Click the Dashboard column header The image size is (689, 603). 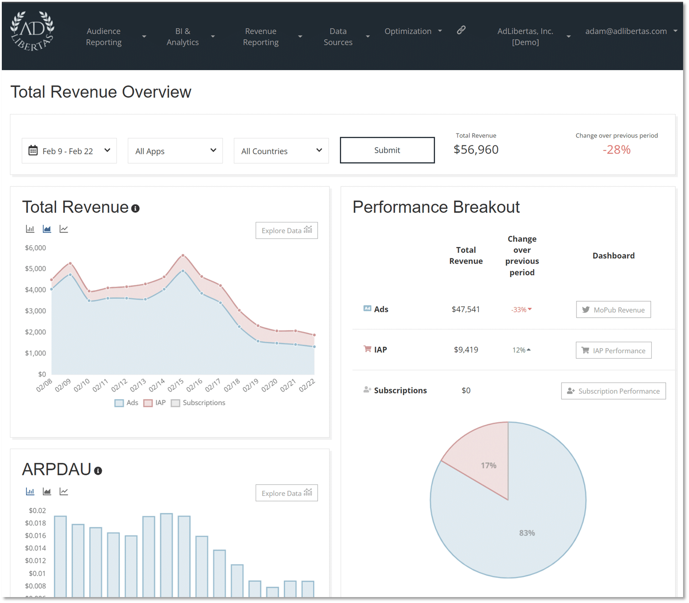[613, 256]
